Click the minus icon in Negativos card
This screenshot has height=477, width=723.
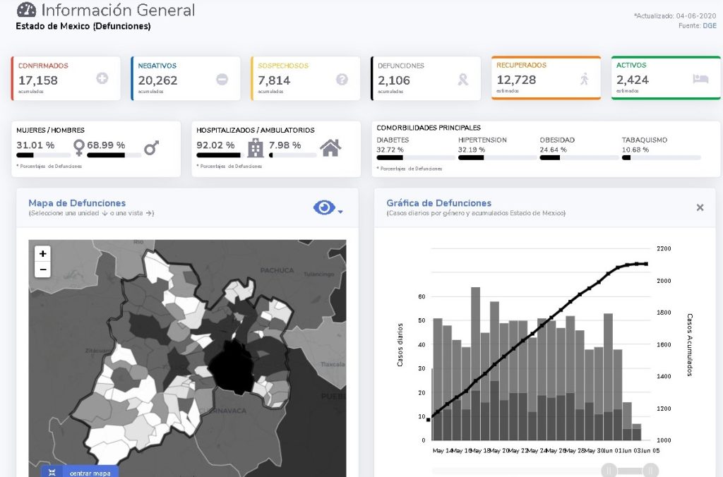point(222,79)
